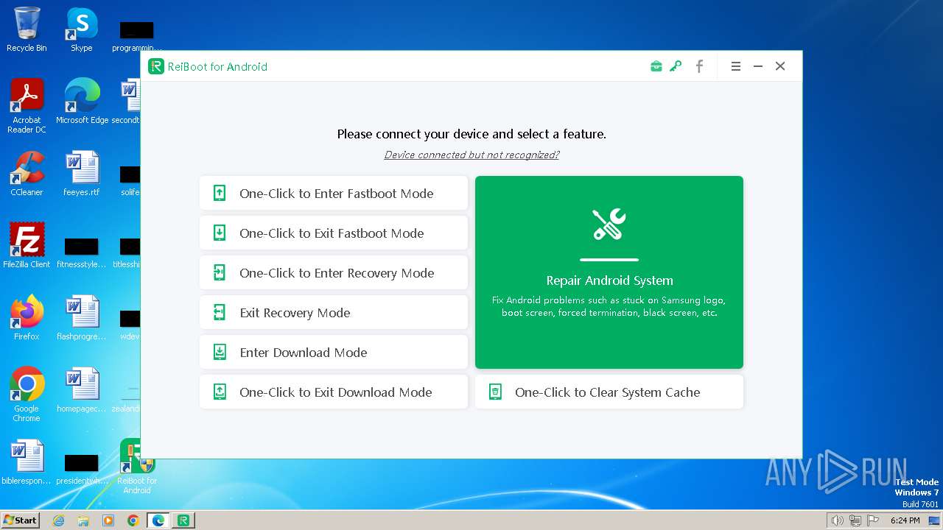Image resolution: width=943 pixels, height=530 pixels.
Task: Click Show desktop button at taskbar end
Action: click(935, 520)
